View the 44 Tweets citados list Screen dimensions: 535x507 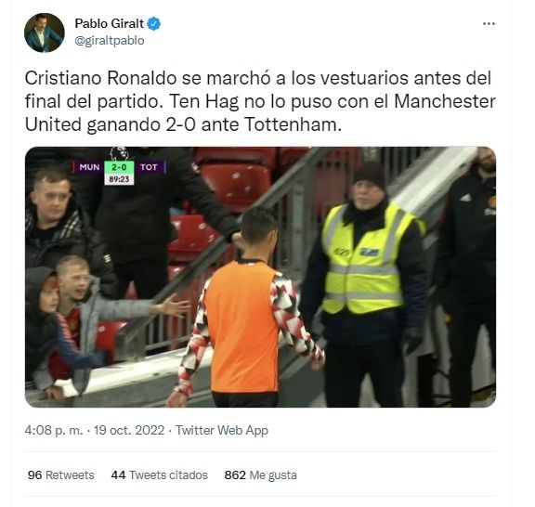pos(160,474)
